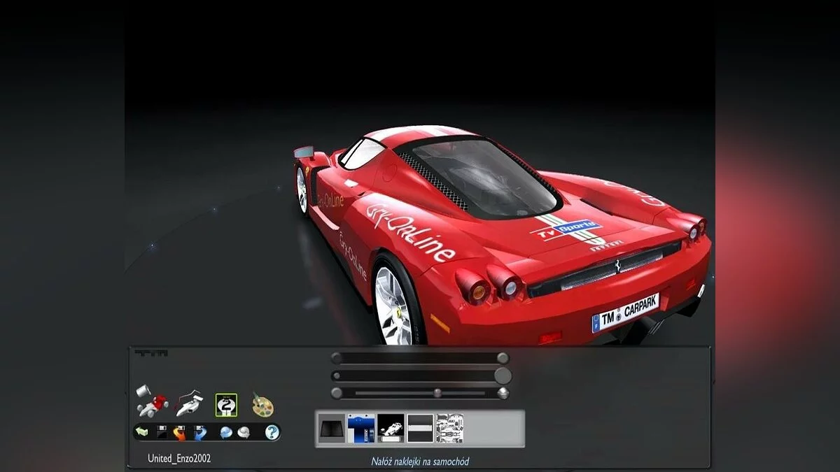Select the sticker decal tool with number 2

[x=225, y=405]
